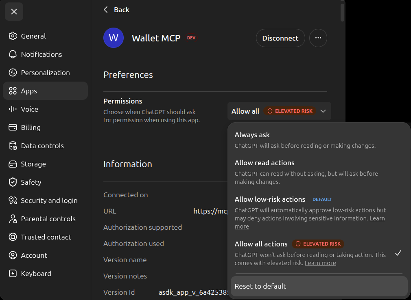Select Always ask permission option
Viewport: 411px width, 300px height.
tap(319, 140)
